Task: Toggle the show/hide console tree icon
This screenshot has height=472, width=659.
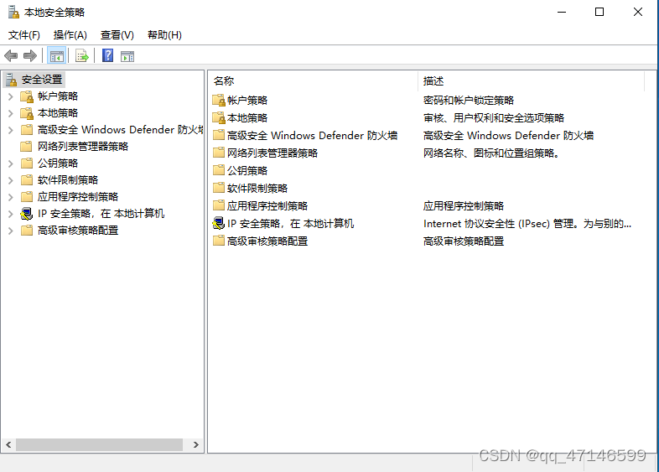Action: pos(56,56)
